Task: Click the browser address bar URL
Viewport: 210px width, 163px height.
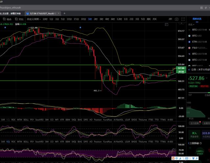Action: click(10, 8)
